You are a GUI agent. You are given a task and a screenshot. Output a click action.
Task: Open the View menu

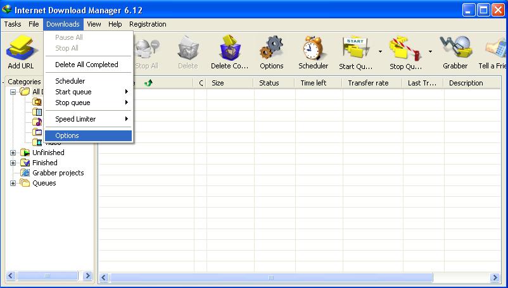[94, 24]
